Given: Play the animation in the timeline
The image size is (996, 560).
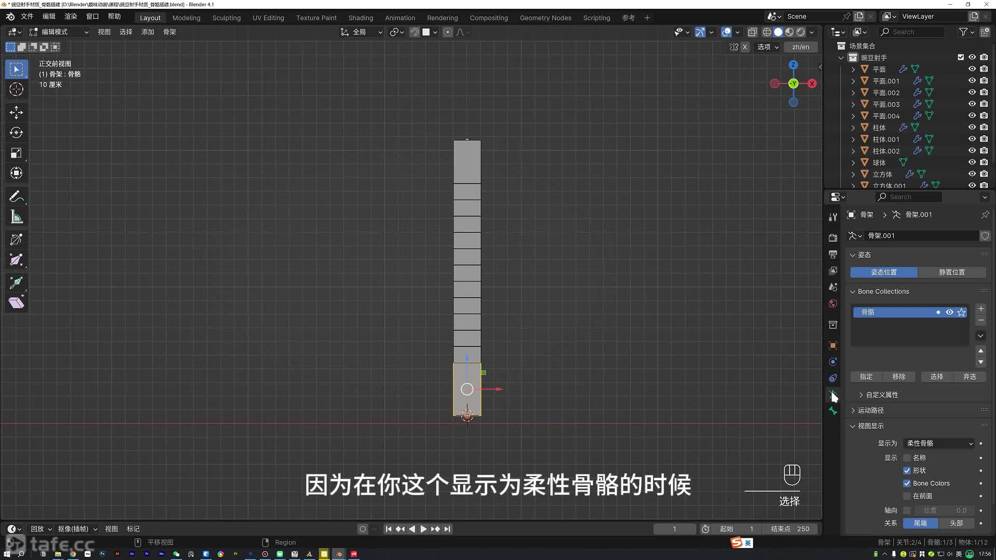Looking at the screenshot, I should 423,529.
